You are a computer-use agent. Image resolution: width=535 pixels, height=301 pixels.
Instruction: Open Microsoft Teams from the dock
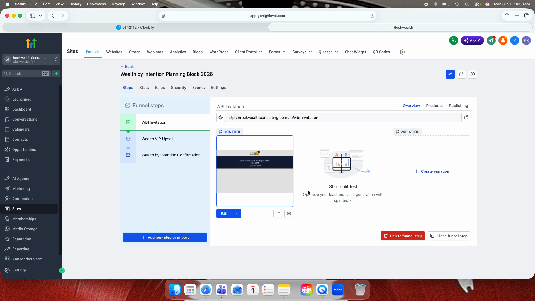(x=222, y=290)
